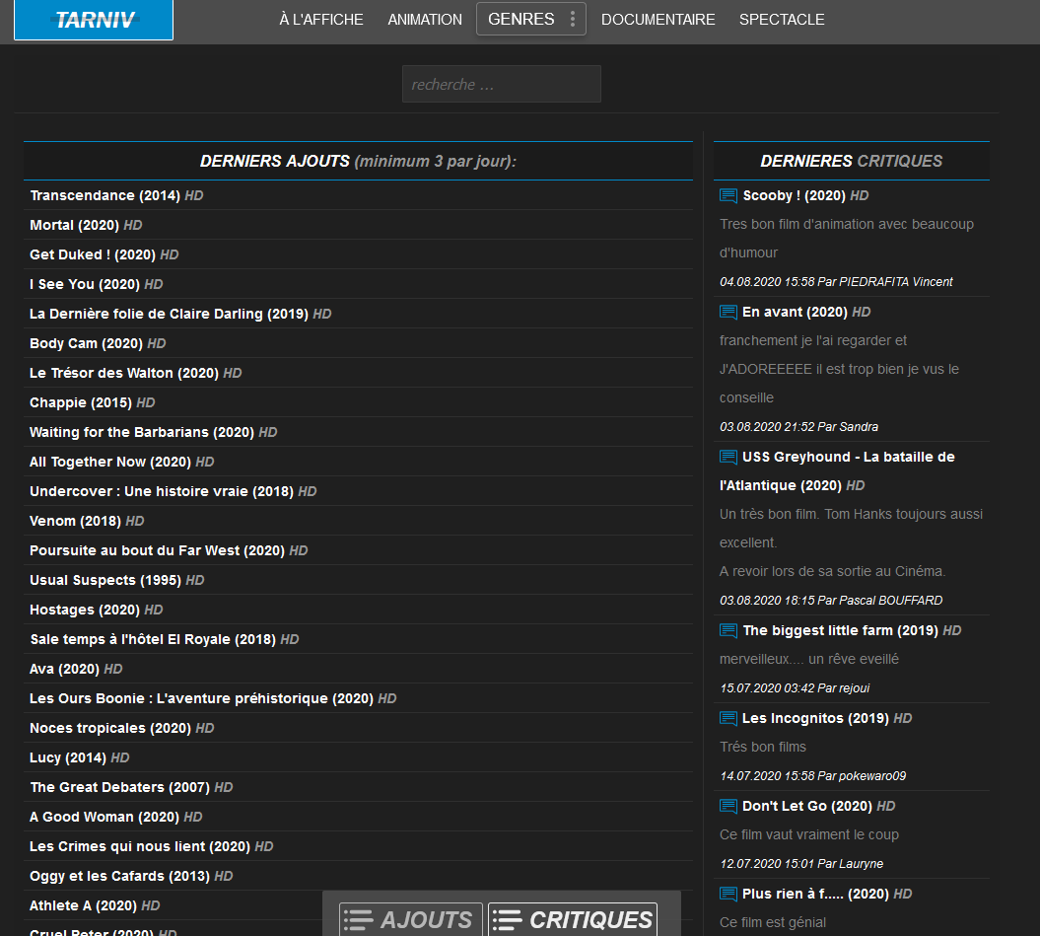Click the DERNIERS AJOUTS heading
Screen dimensions: 1040x936
tap(358, 162)
